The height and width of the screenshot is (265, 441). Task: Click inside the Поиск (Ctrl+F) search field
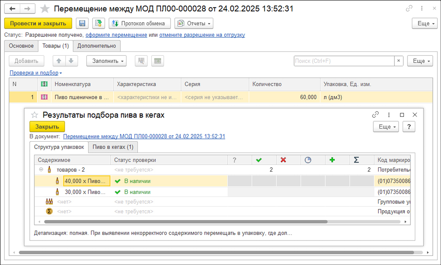(344, 61)
